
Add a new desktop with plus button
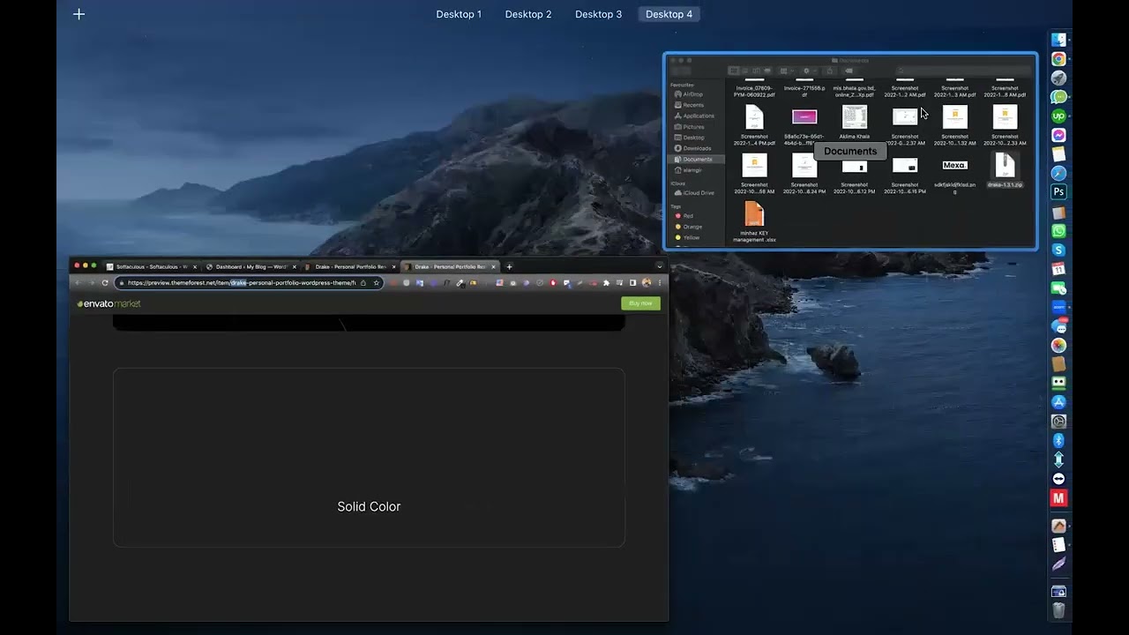pyautogui.click(x=79, y=14)
